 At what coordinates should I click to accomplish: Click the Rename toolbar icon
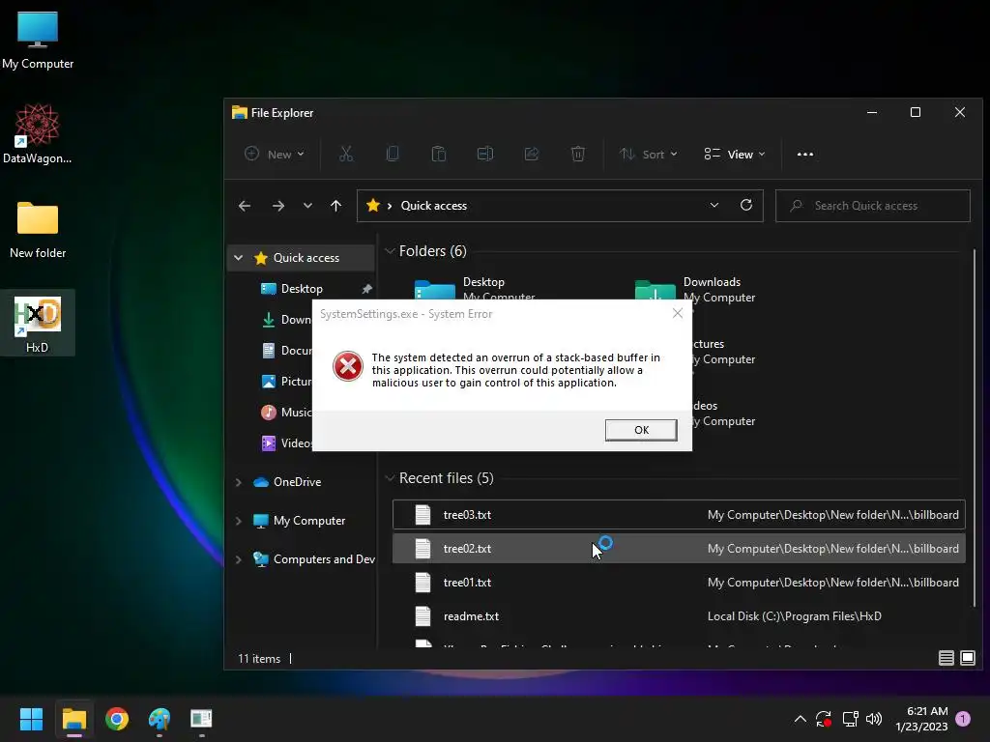[x=485, y=154]
